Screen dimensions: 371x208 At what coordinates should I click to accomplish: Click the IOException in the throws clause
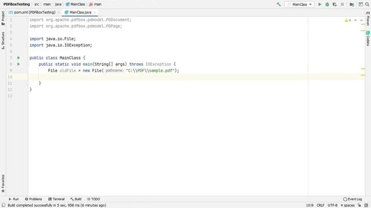(158, 64)
